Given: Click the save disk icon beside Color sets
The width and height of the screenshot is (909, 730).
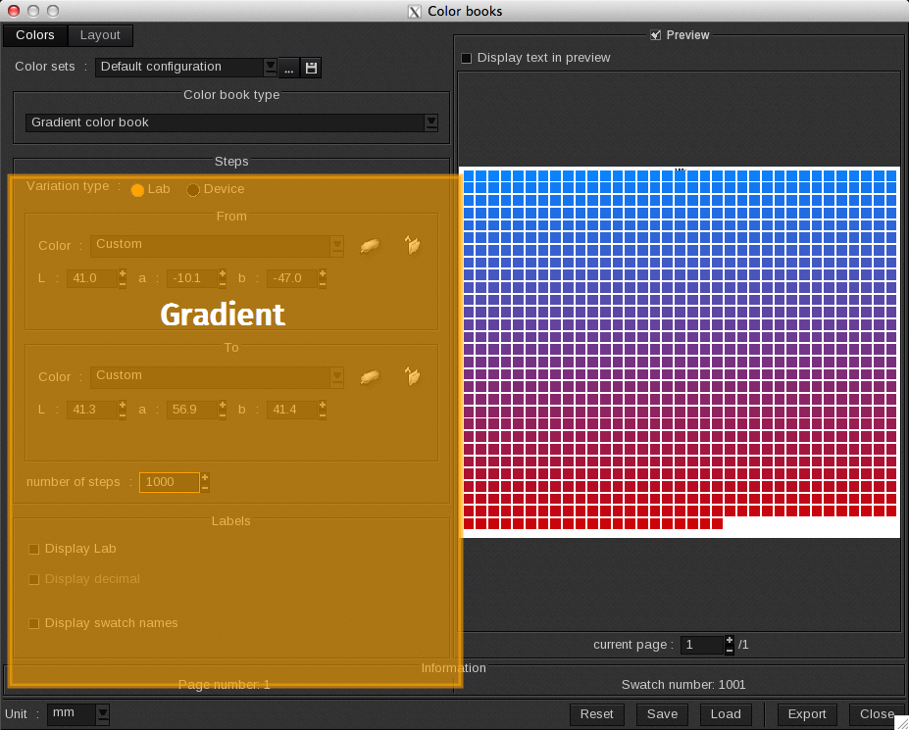Looking at the screenshot, I should [x=311, y=68].
